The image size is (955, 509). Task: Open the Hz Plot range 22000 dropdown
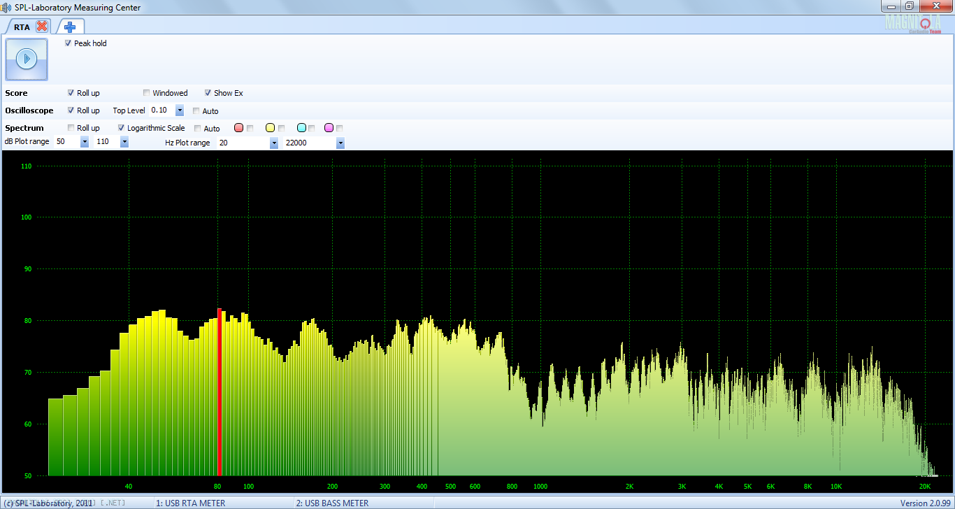point(340,143)
